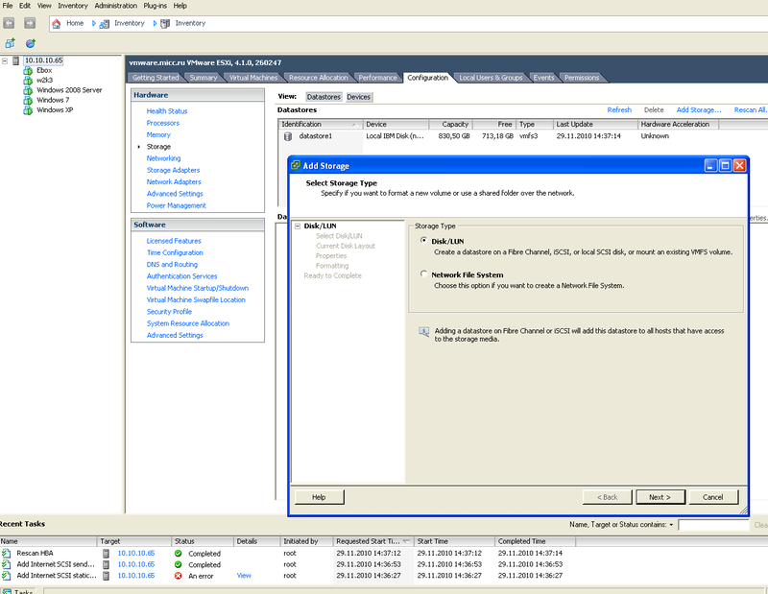Click the Help button in Add Storage
This screenshot has height=594, width=768.
(319, 497)
